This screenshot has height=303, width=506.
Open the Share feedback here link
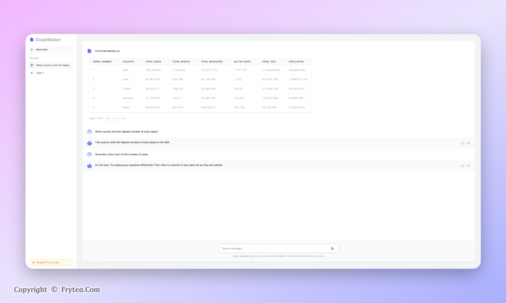pyautogui.click(x=243, y=256)
